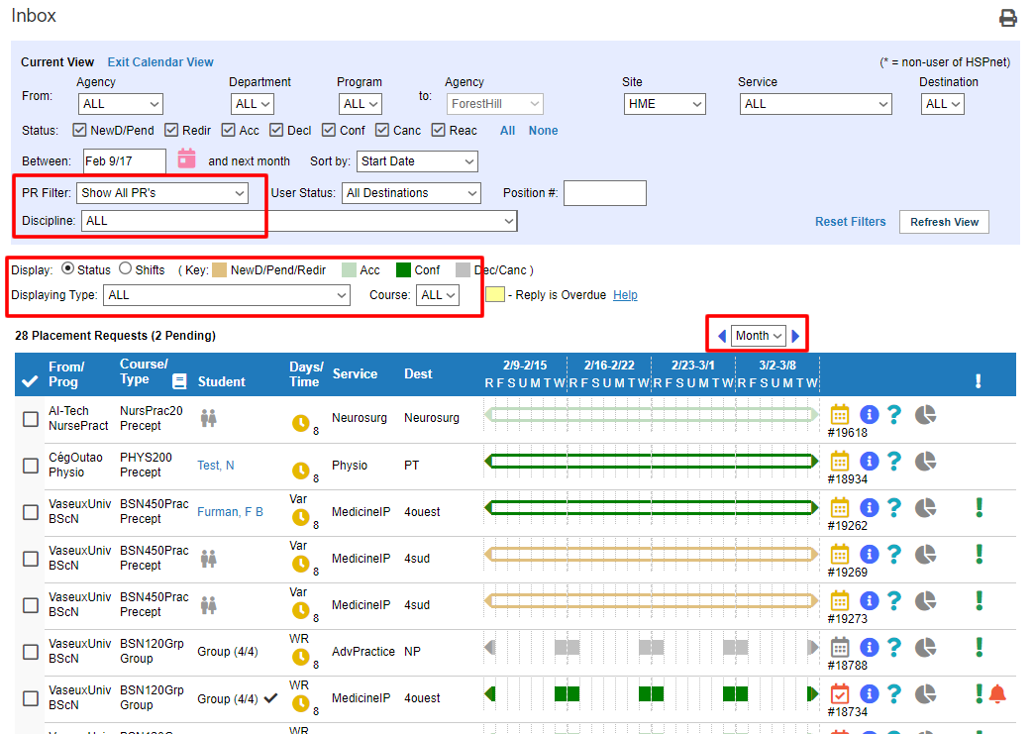Image resolution: width=1034 pixels, height=734 pixels.
Task: Click student group icon in 4sud #19269 row
Action: (208, 559)
